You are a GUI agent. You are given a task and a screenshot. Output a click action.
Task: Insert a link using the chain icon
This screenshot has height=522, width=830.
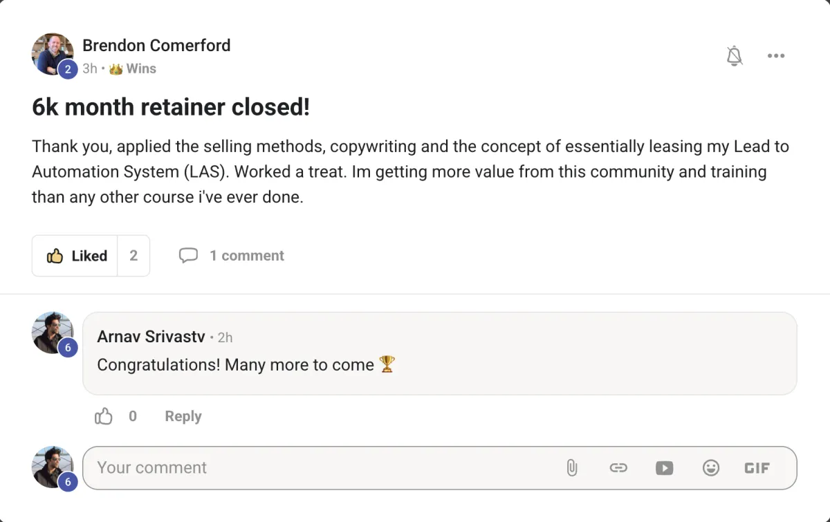tap(618, 468)
